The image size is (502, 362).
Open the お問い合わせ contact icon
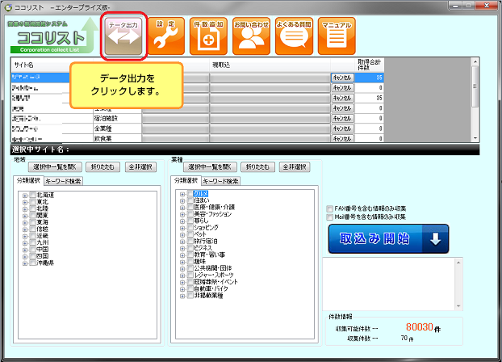click(252, 35)
